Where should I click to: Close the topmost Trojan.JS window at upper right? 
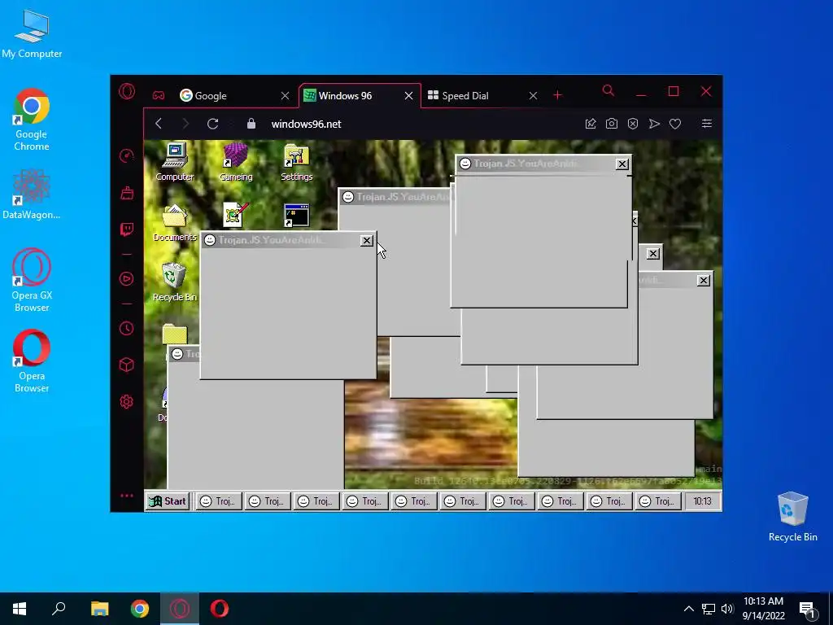pyautogui.click(x=622, y=164)
